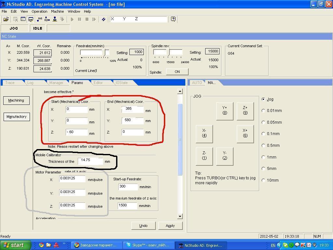Image resolution: width=333 pixels, height=250 pixels.
Task: Click the stop square icon in toolbar
Action: tap(87, 19)
